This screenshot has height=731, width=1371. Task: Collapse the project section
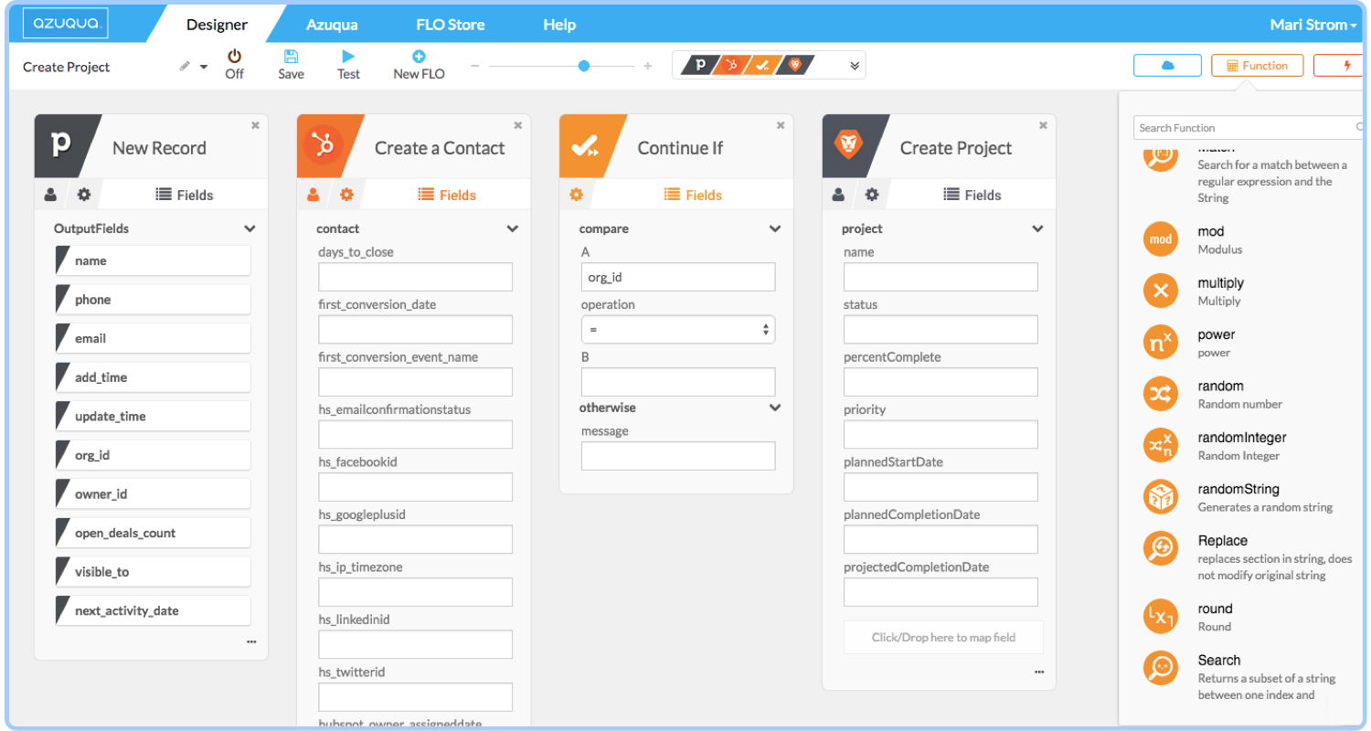pos(1037,229)
